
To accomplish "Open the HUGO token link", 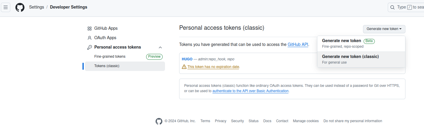I will [187, 59].
